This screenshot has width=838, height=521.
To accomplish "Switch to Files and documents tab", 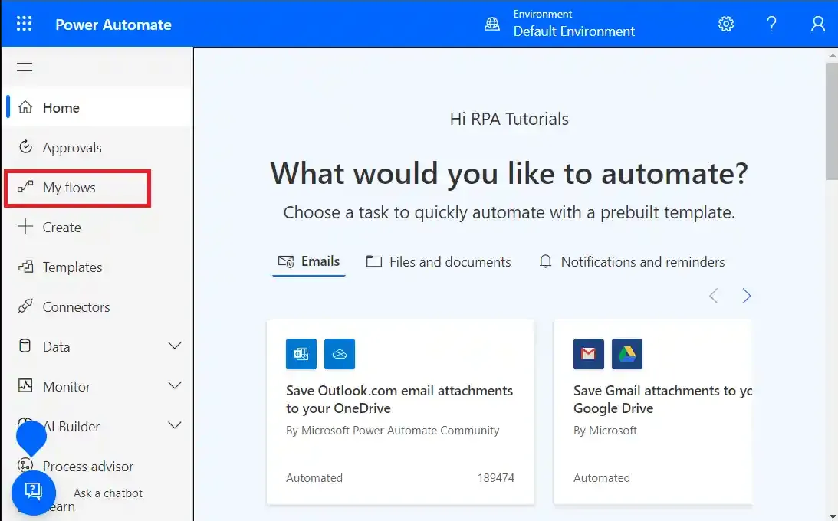I will tap(439, 261).
